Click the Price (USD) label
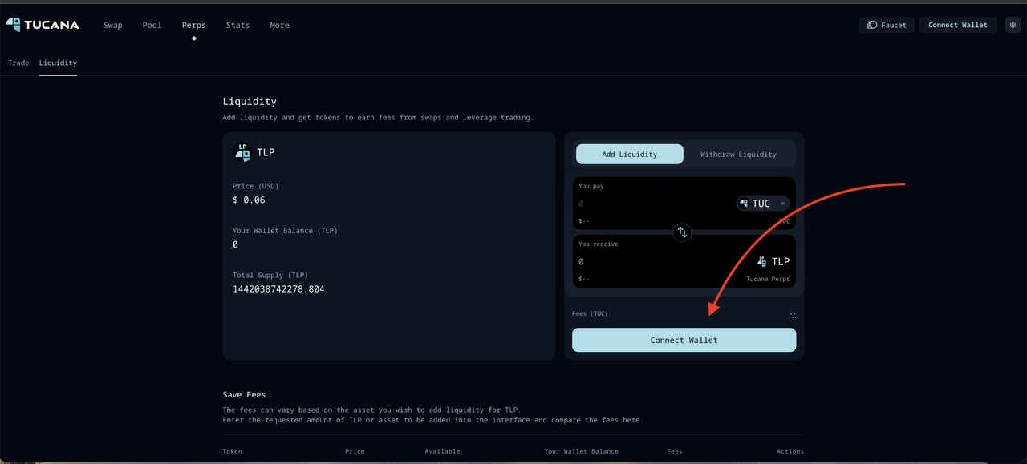This screenshot has height=464, width=1027. pos(256,186)
